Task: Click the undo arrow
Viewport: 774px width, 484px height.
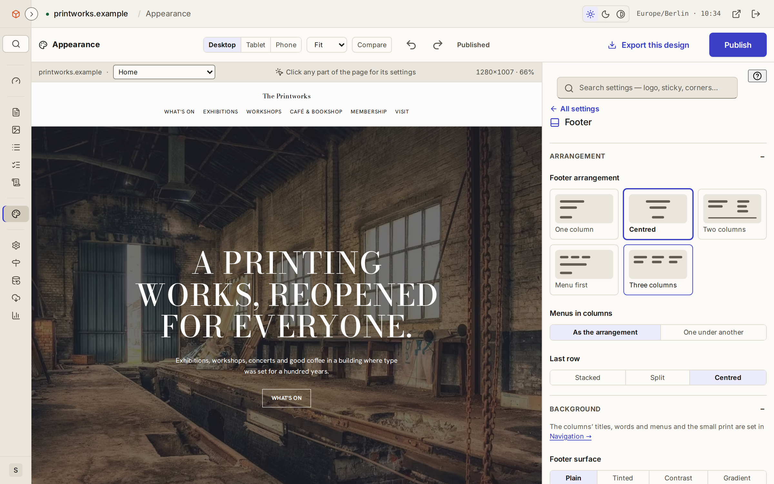Action: coord(411,45)
